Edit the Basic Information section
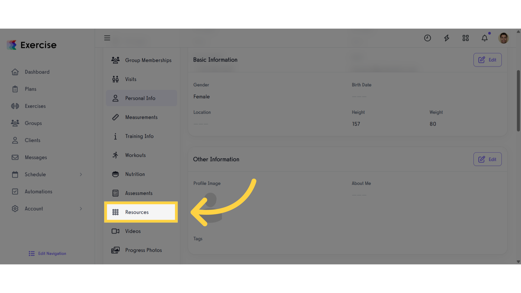The height and width of the screenshot is (293, 521). point(488,60)
